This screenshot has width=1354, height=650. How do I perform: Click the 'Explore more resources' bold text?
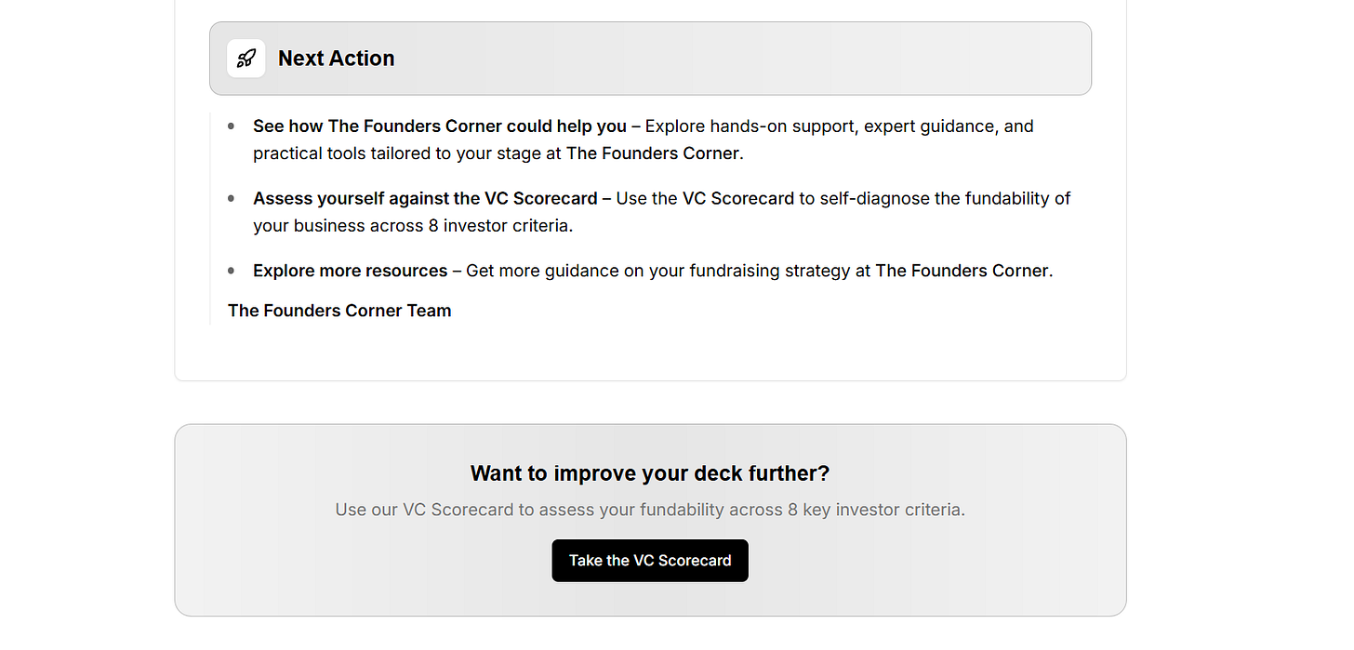coord(350,271)
